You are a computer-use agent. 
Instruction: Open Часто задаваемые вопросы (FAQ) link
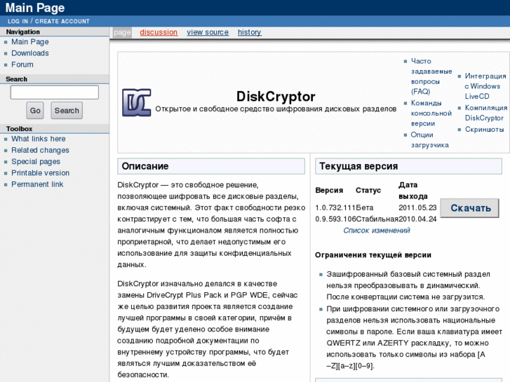(x=431, y=76)
